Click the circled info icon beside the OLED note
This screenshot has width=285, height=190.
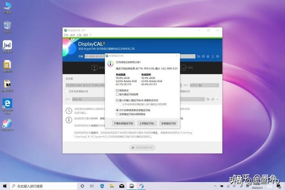point(69,120)
